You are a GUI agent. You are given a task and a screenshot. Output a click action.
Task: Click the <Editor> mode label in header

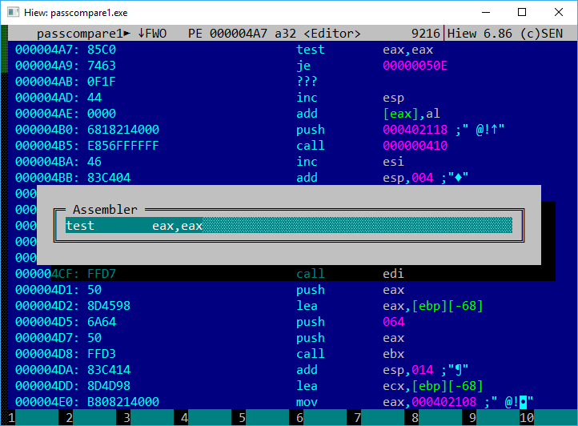332,34
